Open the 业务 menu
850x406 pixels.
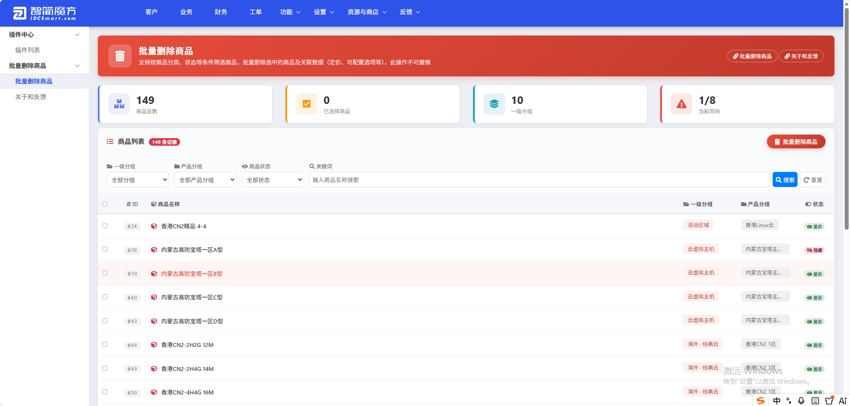pos(186,12)
